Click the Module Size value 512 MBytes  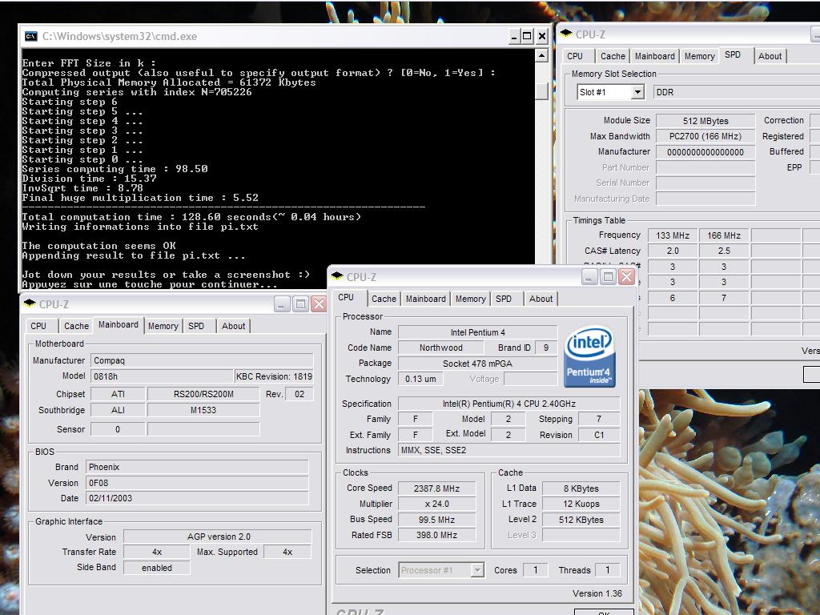click(x=705, y=121)
